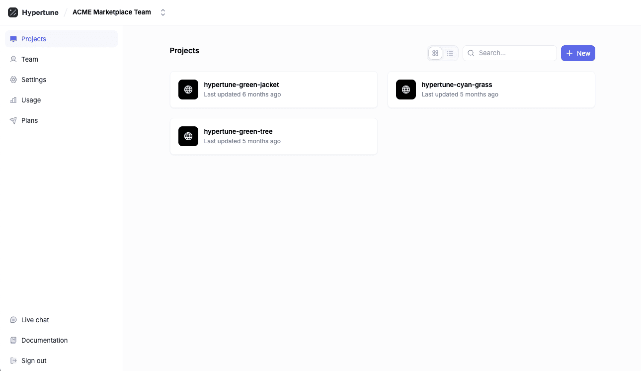Viewport: 641px width, 371px height.
Task: Open the ACME Marketplace Team switcher
Action: coord(112,12)
